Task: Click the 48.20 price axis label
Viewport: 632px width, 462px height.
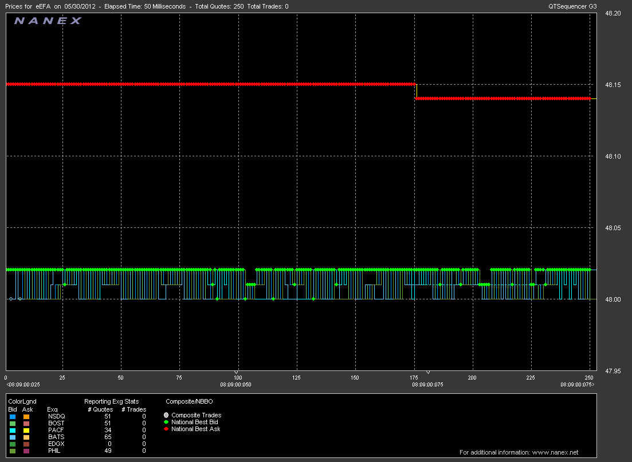Action: 613,13
